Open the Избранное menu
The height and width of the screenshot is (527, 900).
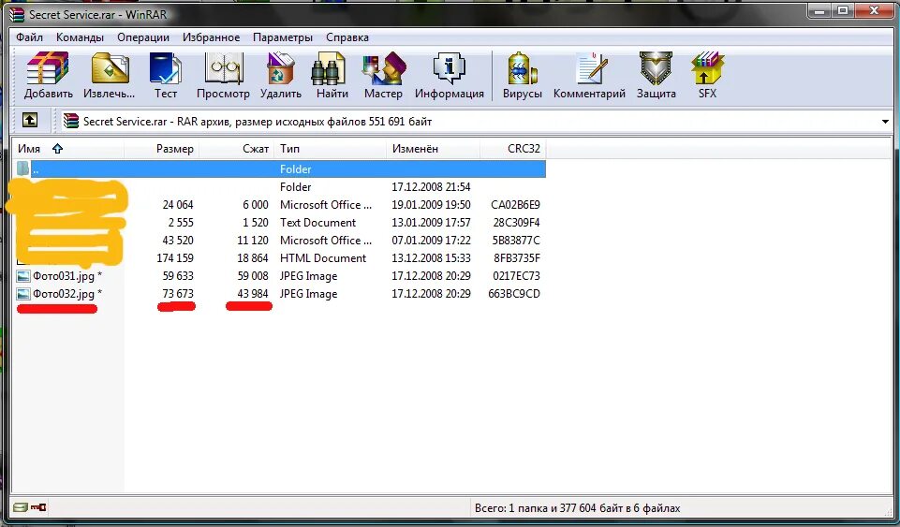212,37
